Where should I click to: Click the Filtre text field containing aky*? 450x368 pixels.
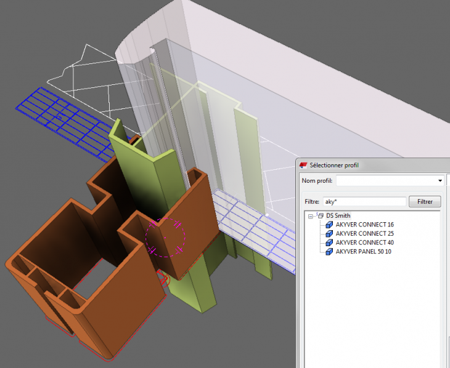(x=364, y=201)
